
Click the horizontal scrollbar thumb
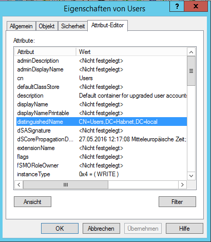point(66,184)
